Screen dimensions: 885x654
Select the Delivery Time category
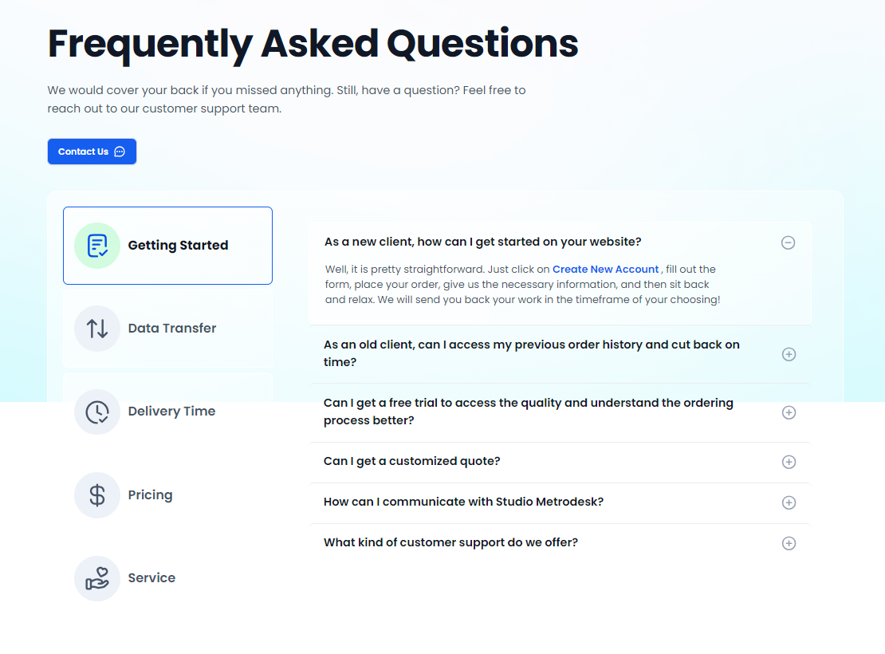pos(167,411)
